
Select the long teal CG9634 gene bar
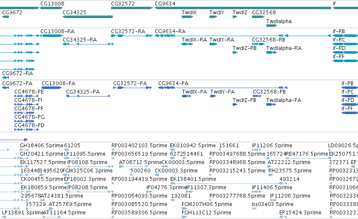point(243,8)
